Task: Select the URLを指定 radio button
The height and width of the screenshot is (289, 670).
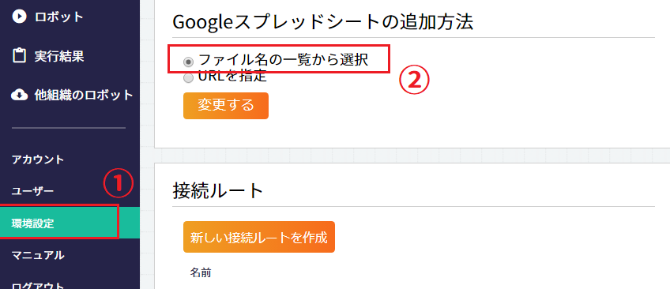Action: 188,77
